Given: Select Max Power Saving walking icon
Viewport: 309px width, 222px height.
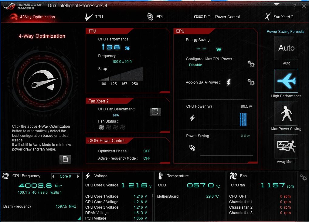Looking at the screenshot, I should [286, 113].
